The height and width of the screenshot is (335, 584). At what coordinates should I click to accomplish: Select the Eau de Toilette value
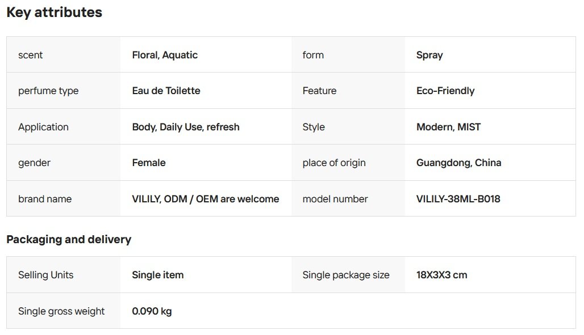(166, 91)
